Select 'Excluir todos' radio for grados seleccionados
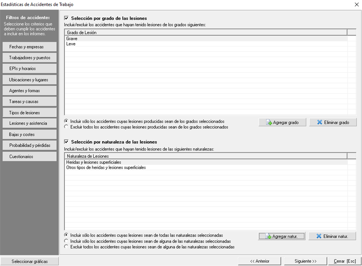Viewport: 362px width, 266px height. pyautogui.click(x=66, y=127)
